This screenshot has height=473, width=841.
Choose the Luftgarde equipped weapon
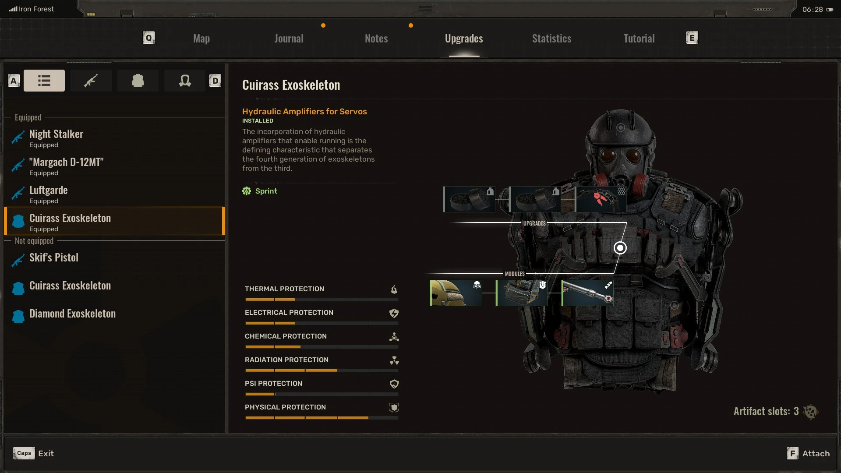click(115, 194)
